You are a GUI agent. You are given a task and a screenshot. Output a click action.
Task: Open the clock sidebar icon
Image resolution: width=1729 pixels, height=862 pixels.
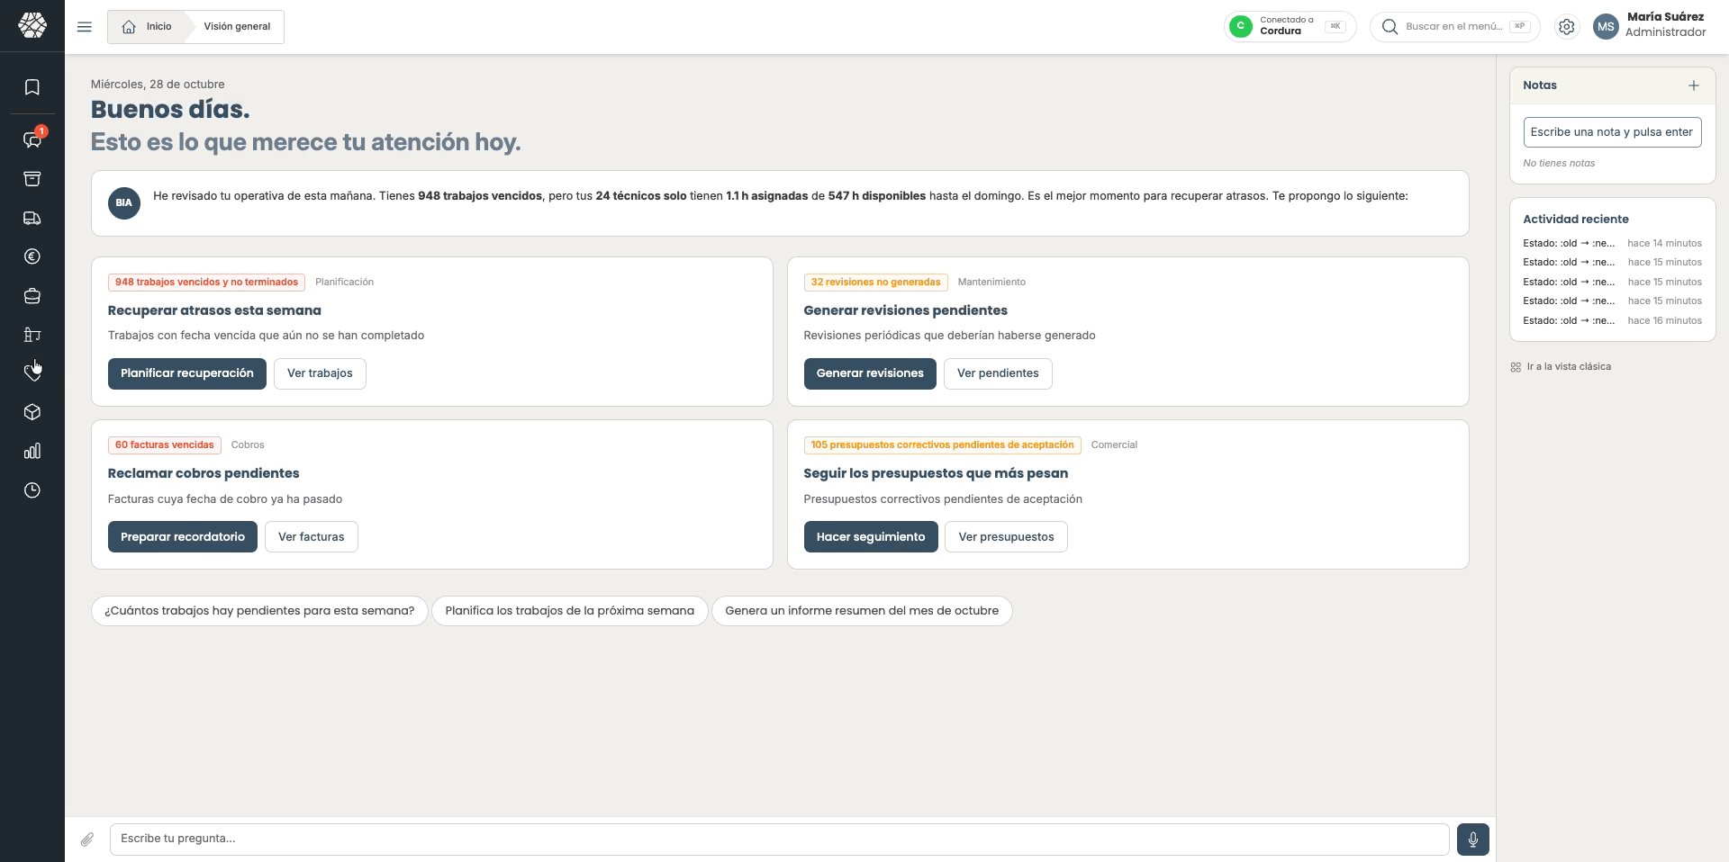(32, 490)
